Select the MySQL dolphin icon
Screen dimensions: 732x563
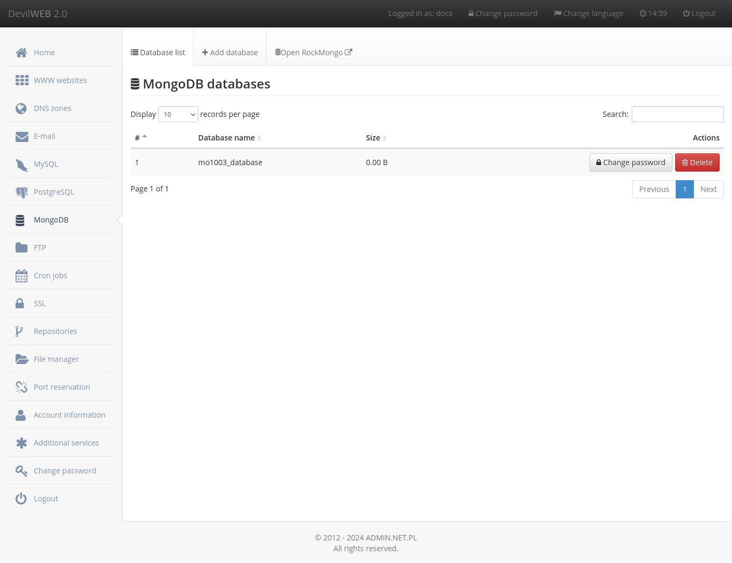(21, 164)
